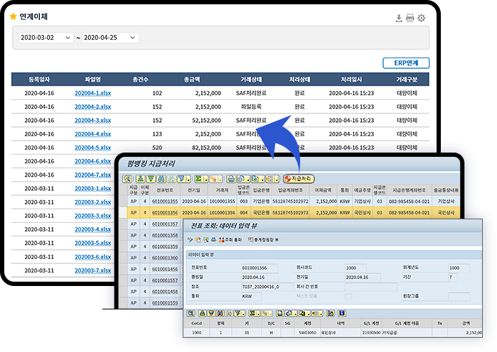Click the blue info icon in line-item toolbar

tap(343, 313)
